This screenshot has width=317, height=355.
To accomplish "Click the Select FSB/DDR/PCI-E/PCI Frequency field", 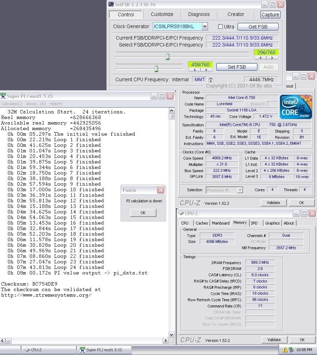I will click(x=242, y=45).
